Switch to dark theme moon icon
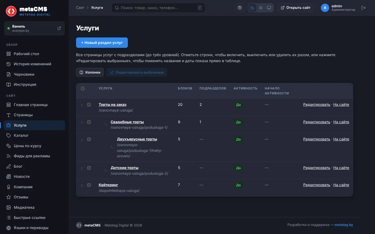 [x=252, y=8]
